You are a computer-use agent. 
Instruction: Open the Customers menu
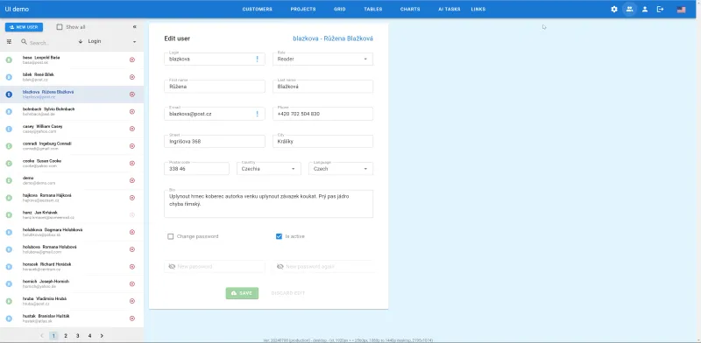tap(257, 10)
